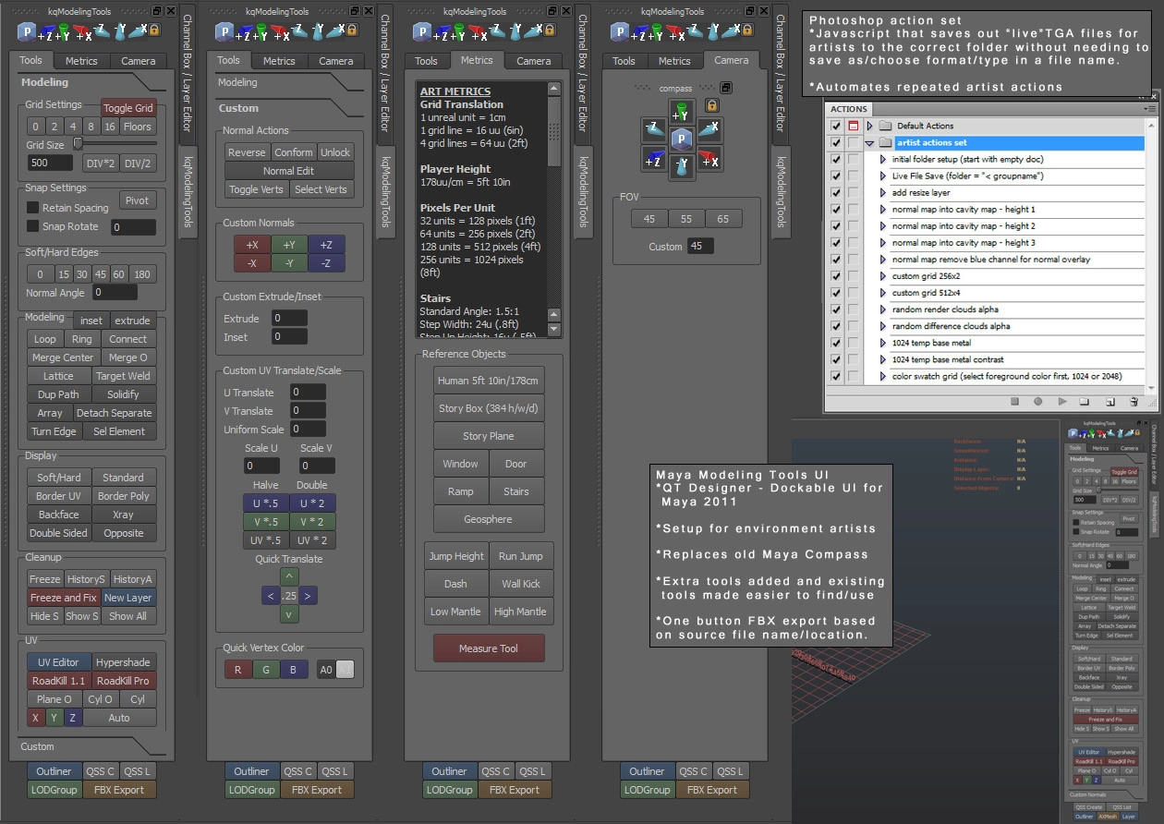Click the Create new set folder icon

pyautogui.click(x=1085, y=402)
